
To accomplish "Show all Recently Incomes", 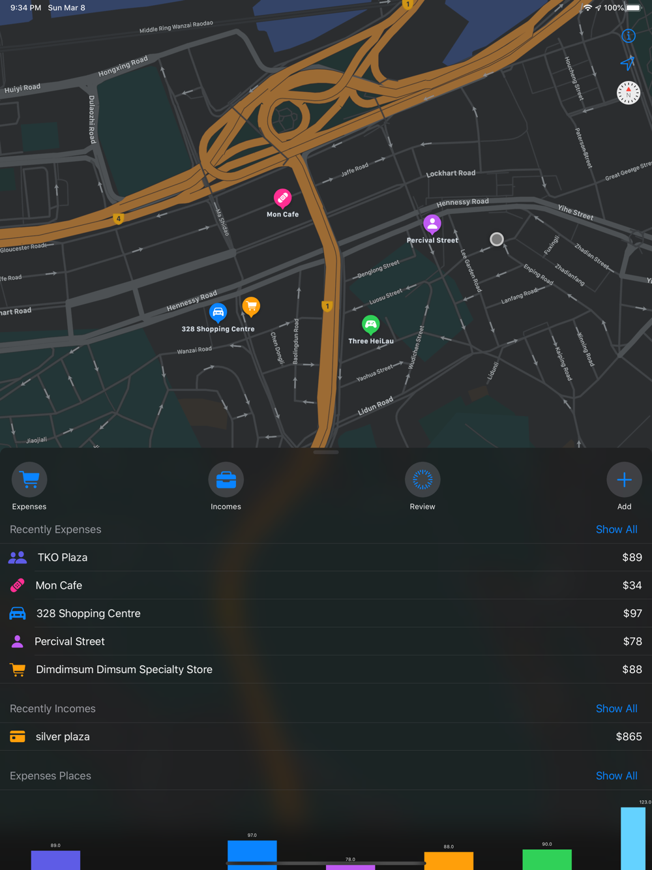I will (x=616, y=709).
